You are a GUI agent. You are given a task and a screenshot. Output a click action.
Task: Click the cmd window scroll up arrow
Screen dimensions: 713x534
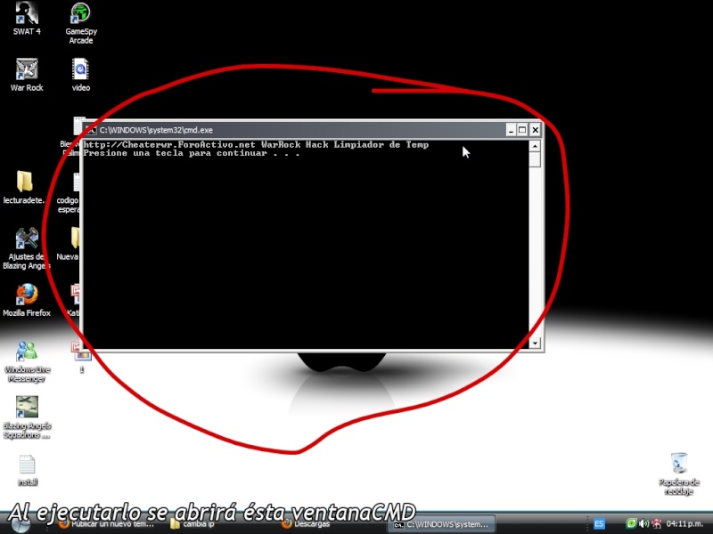click(x=535, y=146)
